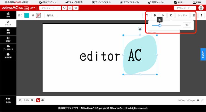Viewport: 206px width, 112px height.
Task: Click the redo arrow button
Action: tap(70, 8)
